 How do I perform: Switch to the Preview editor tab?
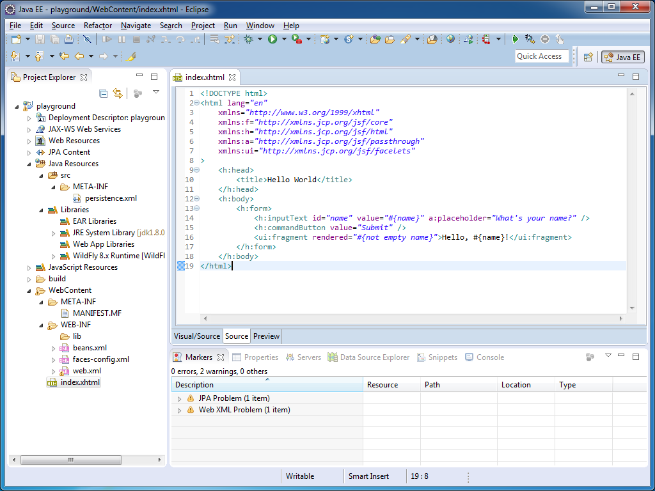pyautogui.click(x=266, y=336)
